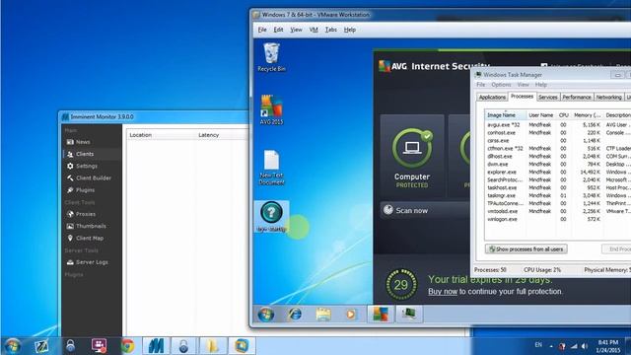Open Client Builder in Imminent Monitor

click(x=89, y=177)
